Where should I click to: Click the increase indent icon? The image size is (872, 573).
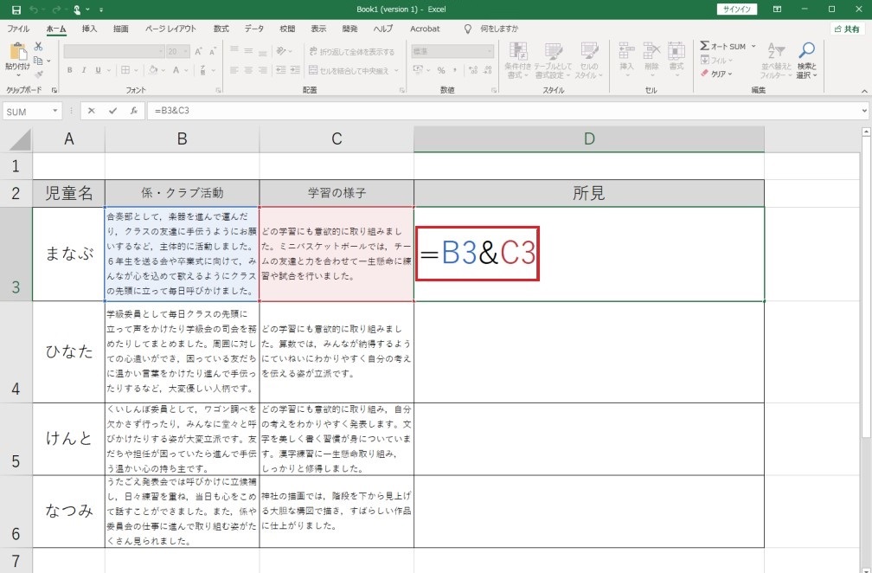(x=295, y=70)
